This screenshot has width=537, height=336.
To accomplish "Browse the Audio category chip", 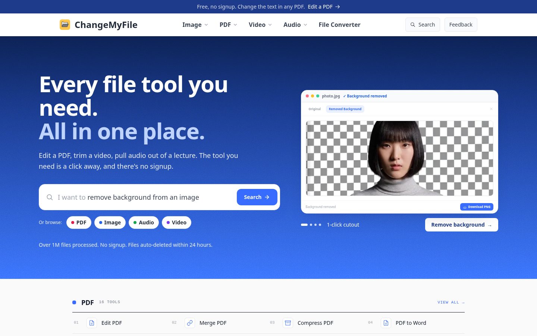I will pos(144,223).
